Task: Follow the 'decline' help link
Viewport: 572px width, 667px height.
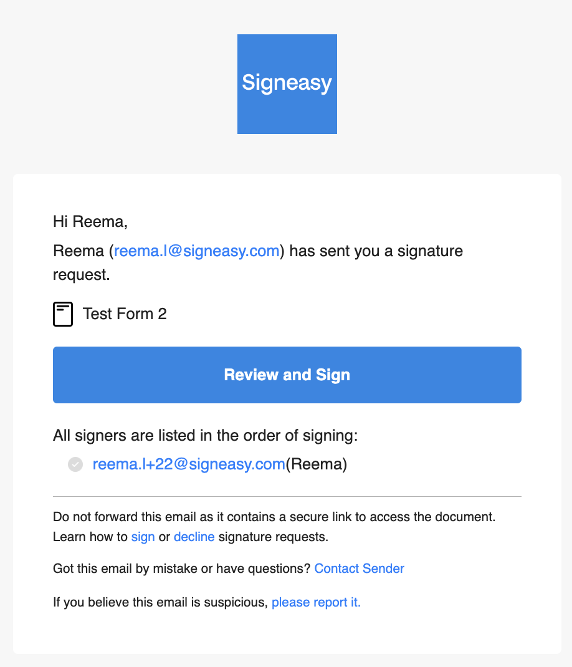Action: (194, 537)
